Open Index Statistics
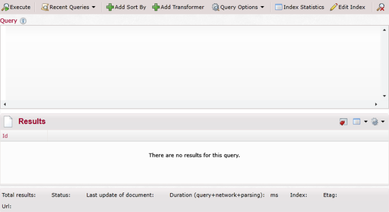Image resolution: width=389 pixels, height=212 pixels. click(x=300, y=7)
